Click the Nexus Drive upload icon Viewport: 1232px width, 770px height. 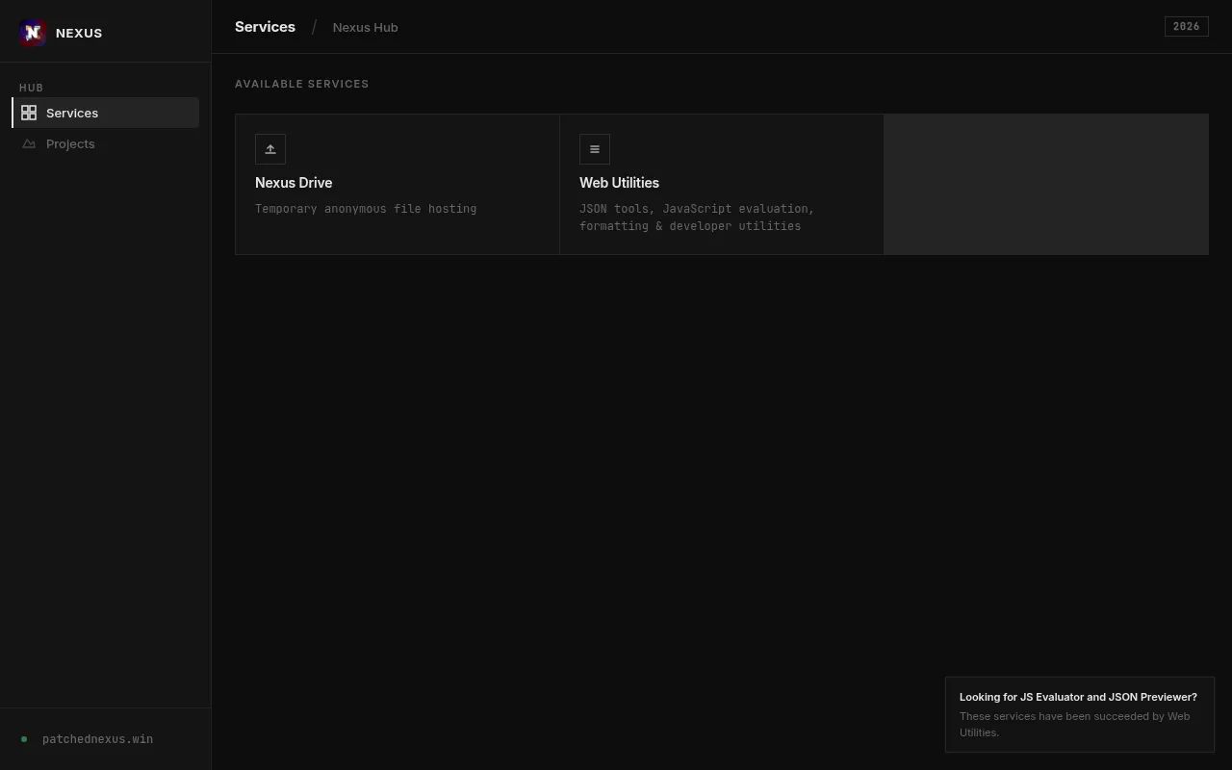pos(270,149)
